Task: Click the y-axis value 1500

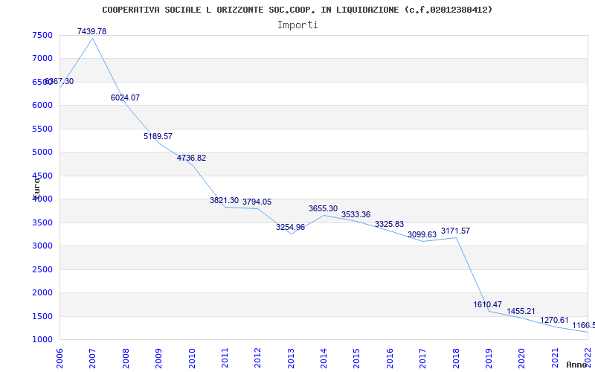Action: (42, 316)
